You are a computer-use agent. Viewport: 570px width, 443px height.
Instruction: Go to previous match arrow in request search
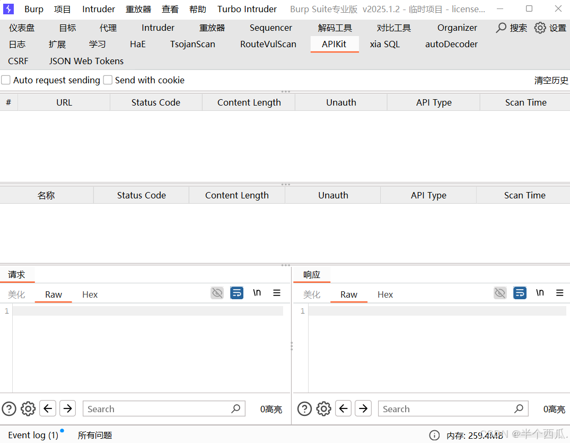point(48,409)
